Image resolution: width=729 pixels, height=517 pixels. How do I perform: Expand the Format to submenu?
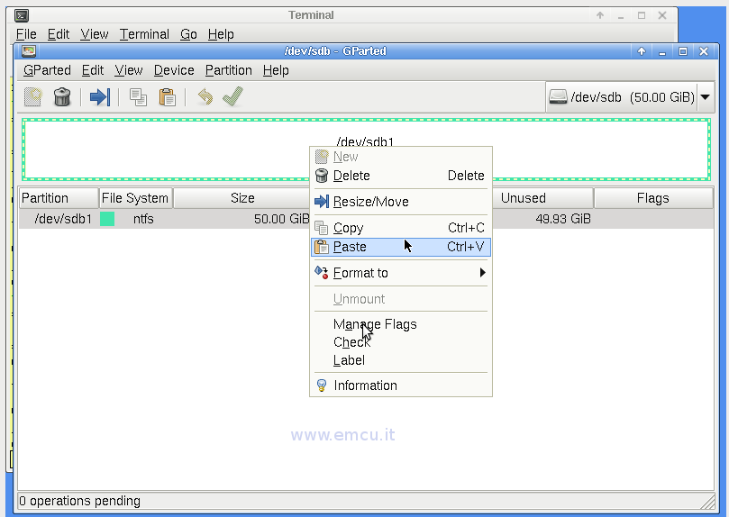pyautogui.click(x=401, y=273)
